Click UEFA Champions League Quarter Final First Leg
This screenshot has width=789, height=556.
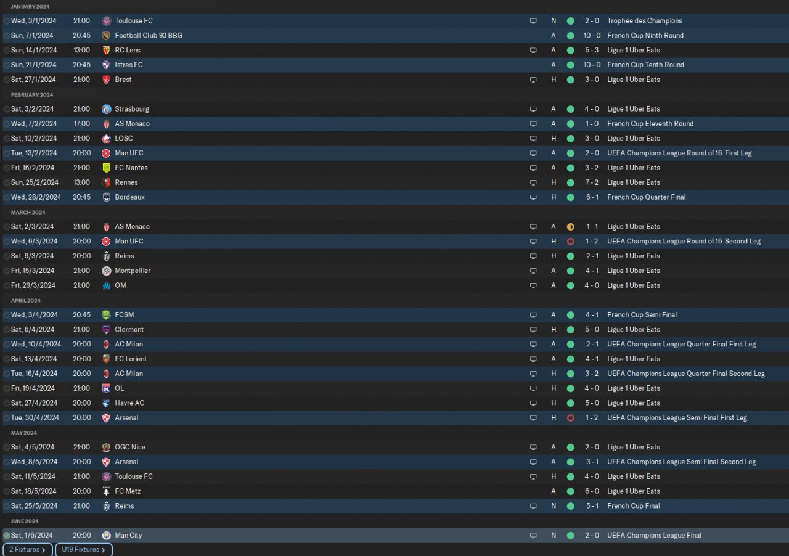click(x=682, y=345)
